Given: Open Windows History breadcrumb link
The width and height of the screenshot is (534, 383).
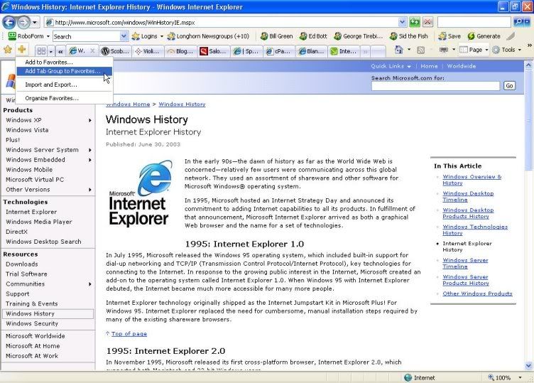Looking at the screenshot, I should point(182,104).
